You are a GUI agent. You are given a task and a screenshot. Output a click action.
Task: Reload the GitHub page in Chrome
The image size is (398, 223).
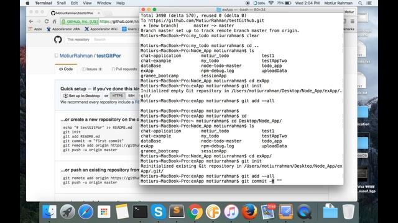(47, 22)
